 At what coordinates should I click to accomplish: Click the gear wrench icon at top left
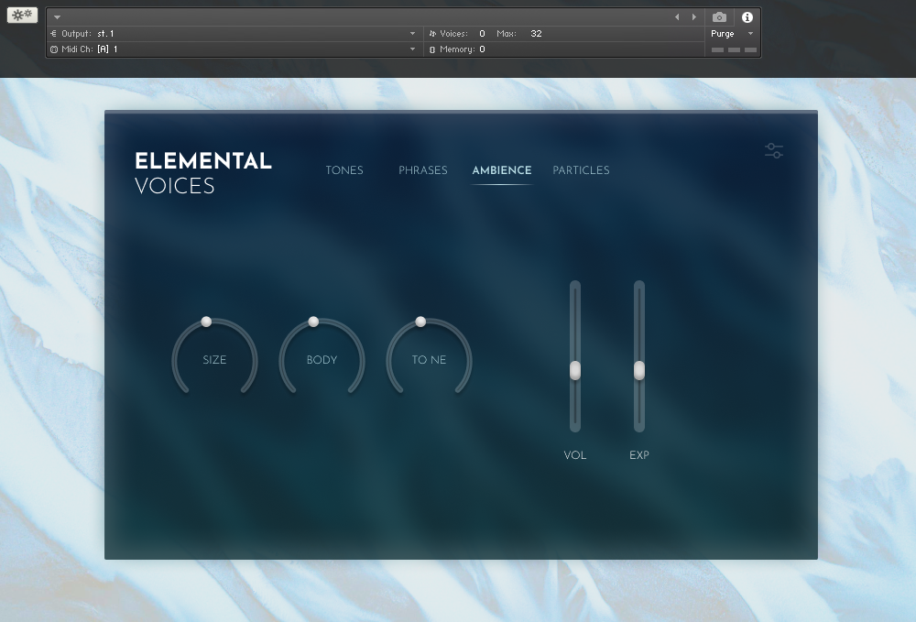tap(22, 15)
